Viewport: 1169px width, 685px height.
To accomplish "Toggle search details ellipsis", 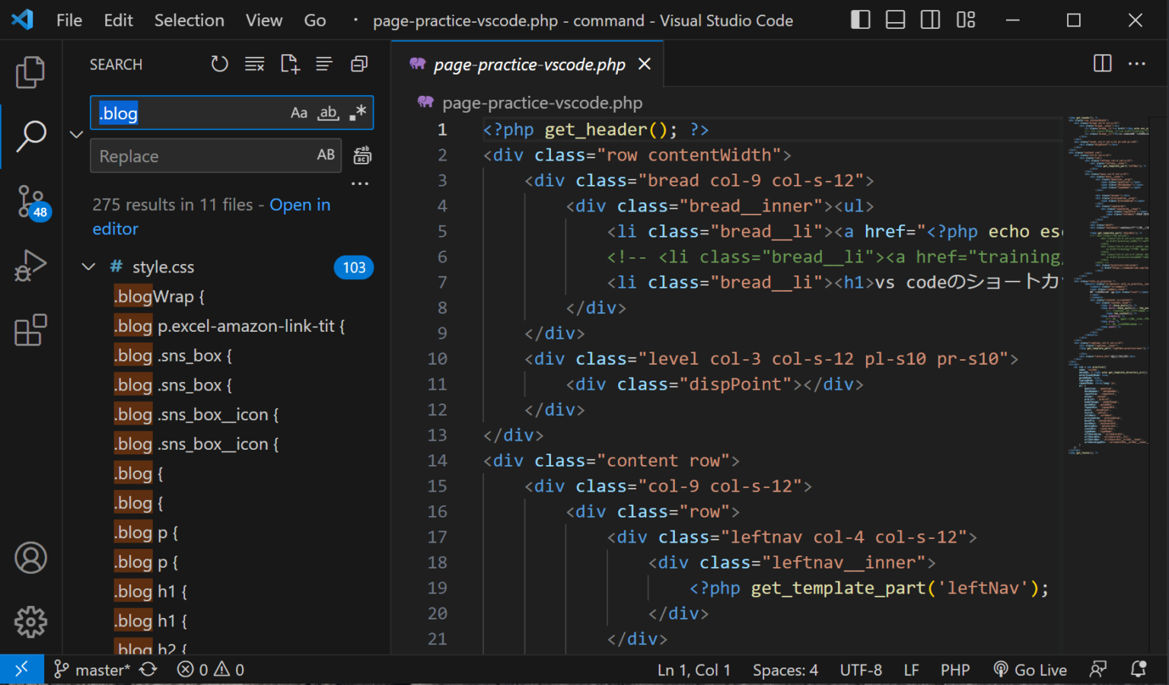I will pyautogui.click(x=360, y=183).
